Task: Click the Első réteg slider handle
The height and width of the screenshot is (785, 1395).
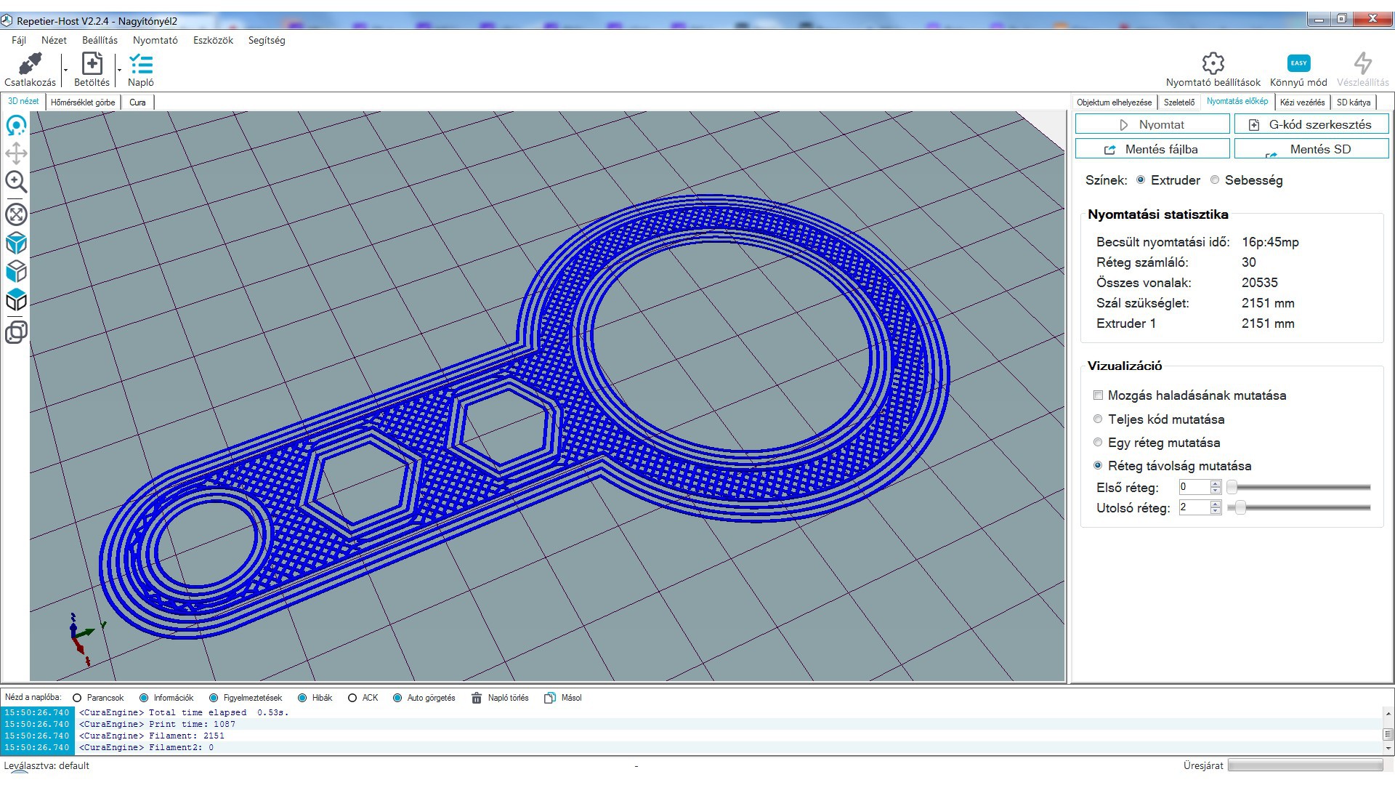Action: 1232,487
